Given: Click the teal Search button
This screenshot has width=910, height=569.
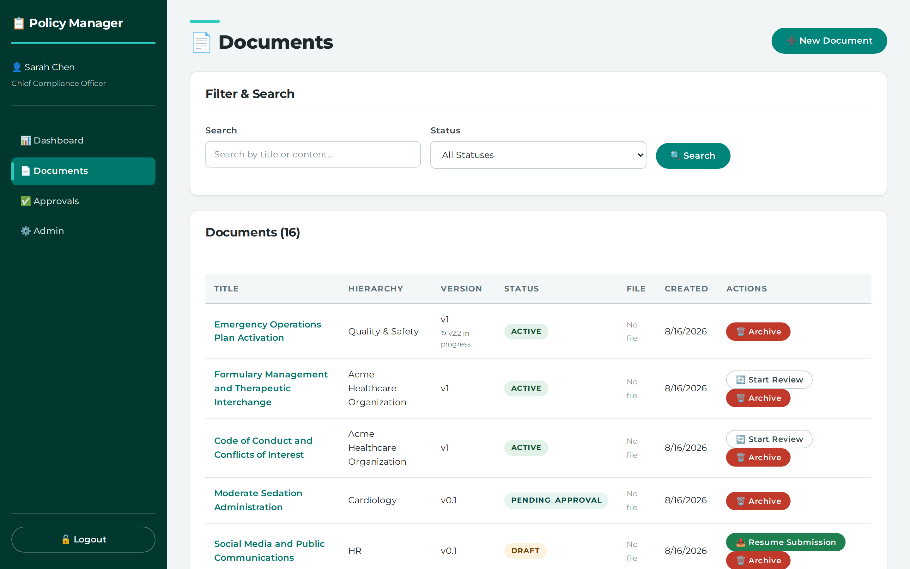Looking at the screenshot, I should pos(693,156).
